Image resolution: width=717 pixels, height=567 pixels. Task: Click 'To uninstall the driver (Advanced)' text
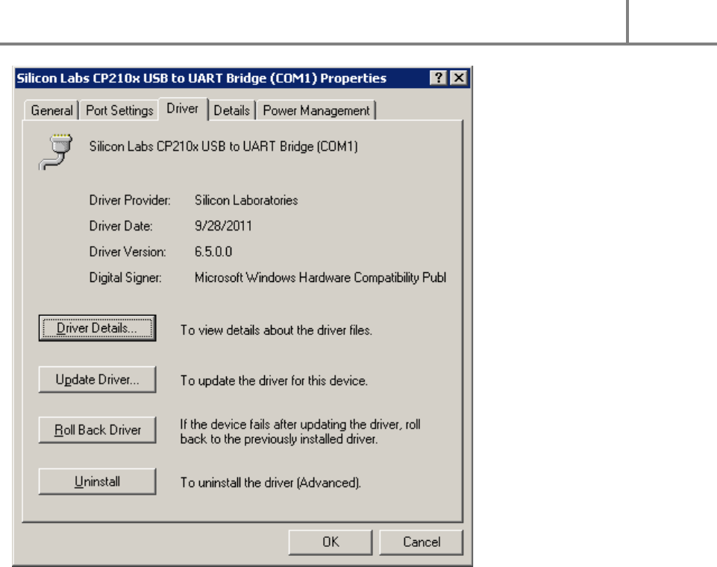[x=271, y=483]
